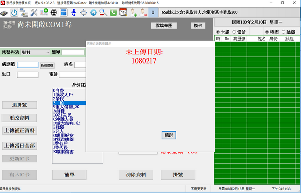Click the 電話 input field
The width and height of the screenshot is (301, 193).
73,75
